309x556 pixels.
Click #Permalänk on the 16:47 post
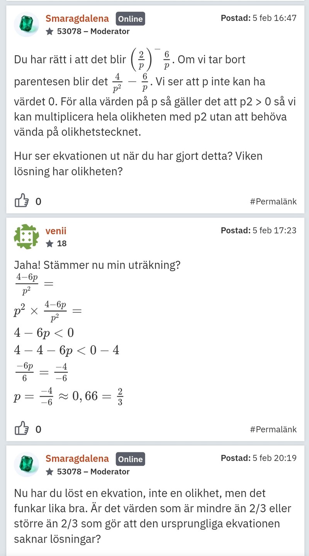(273, 201)
